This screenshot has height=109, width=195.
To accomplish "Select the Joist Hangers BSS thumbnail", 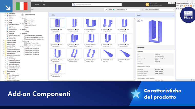I will click(91, 23).
